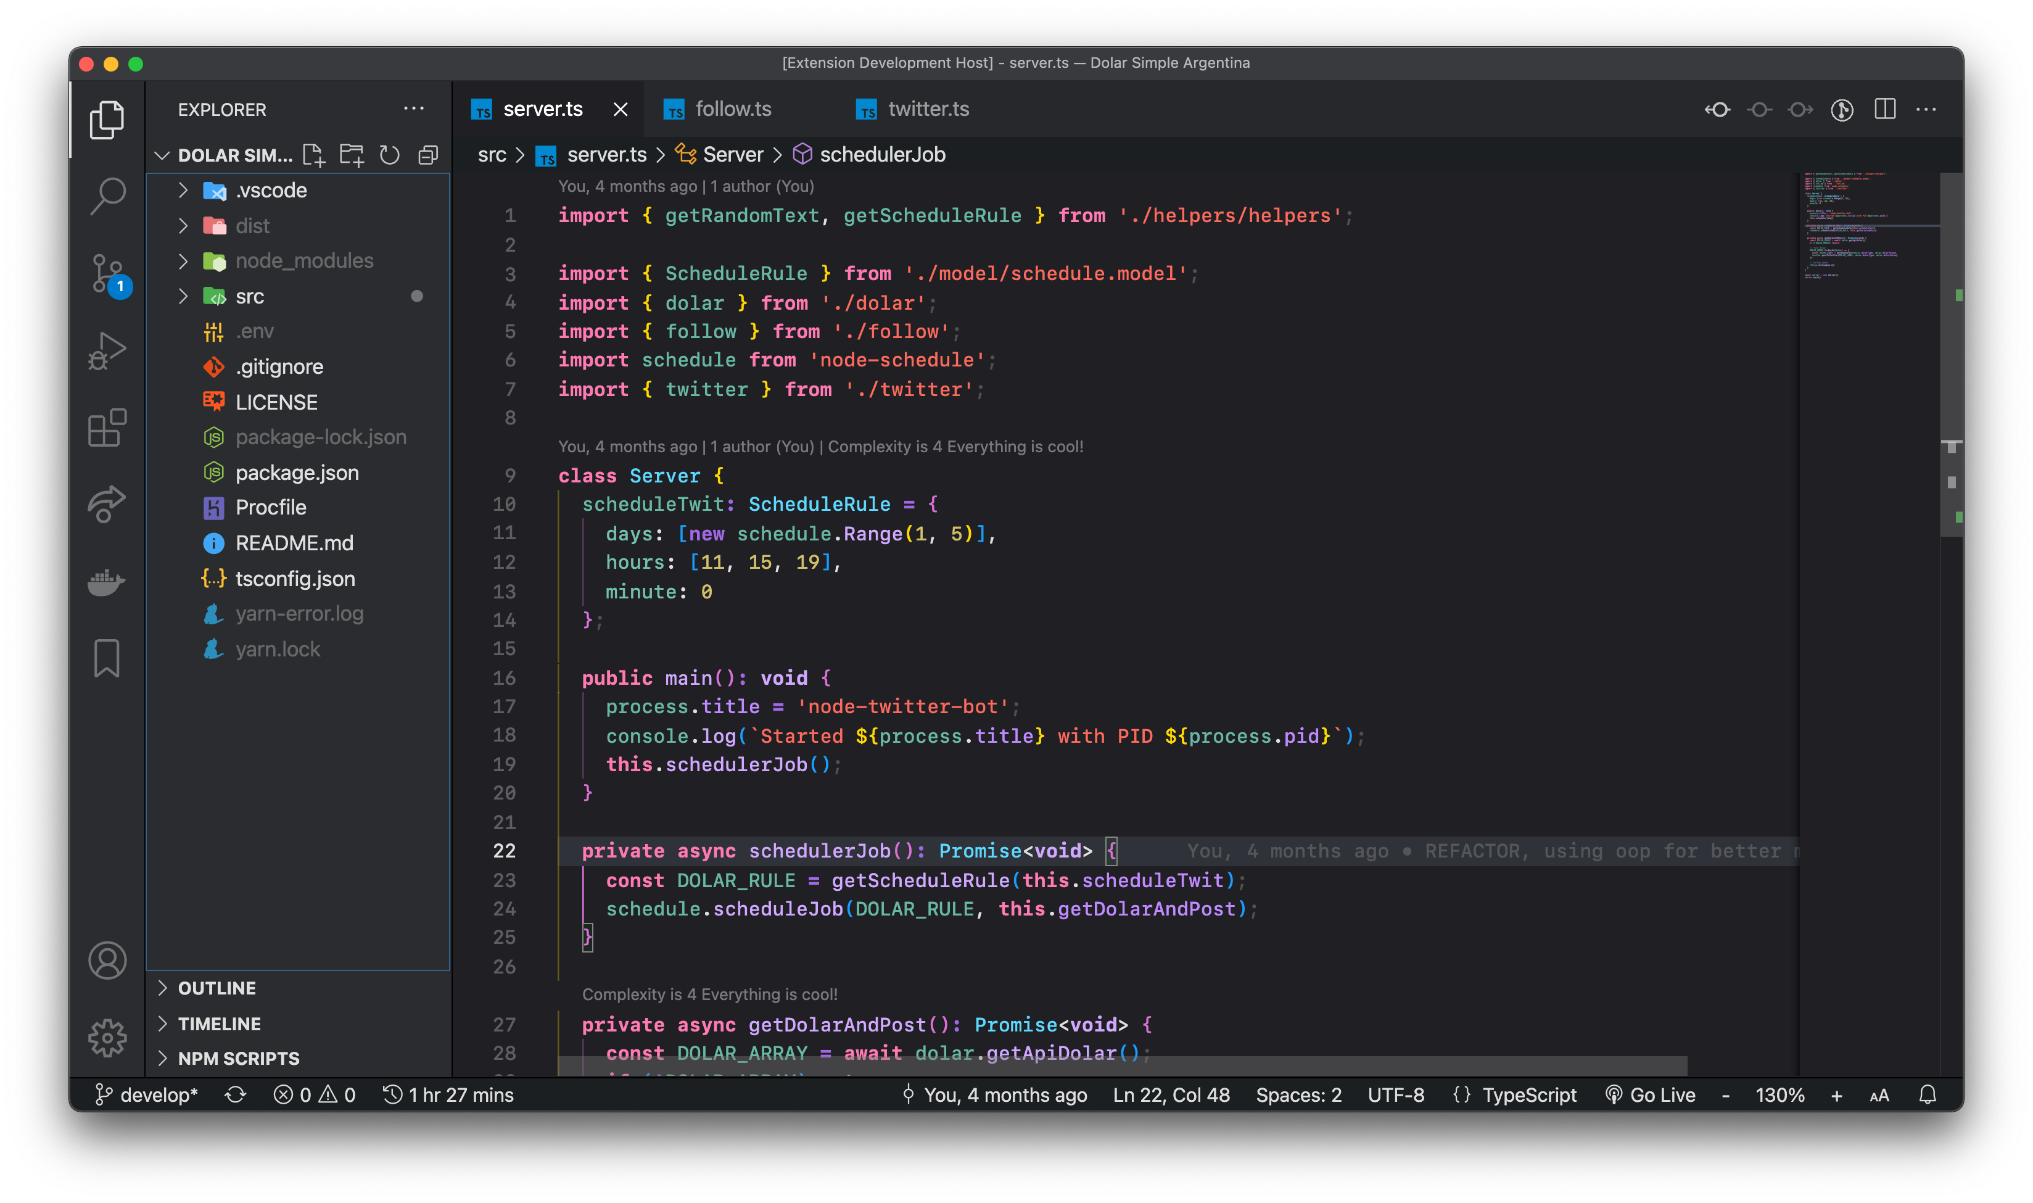Toggle Go Live server in status bar
The width and height of the screenshot is (2033, 1203).
[x=1651, y=1095]
